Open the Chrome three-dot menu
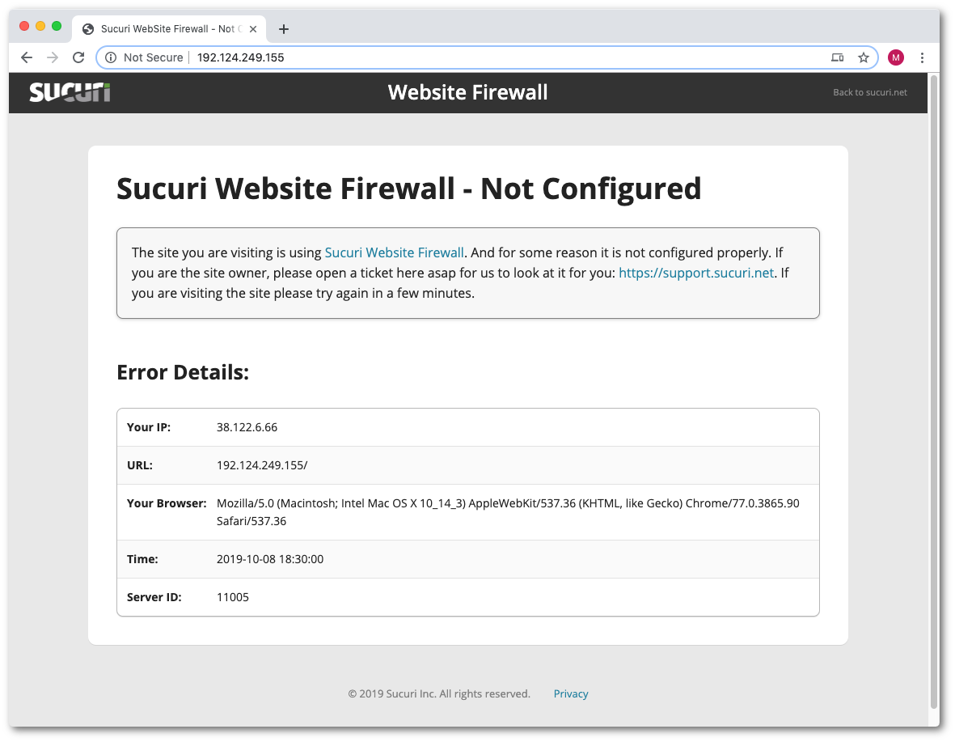Viewport: 955px width, 742px height. [x=923, y=57]
